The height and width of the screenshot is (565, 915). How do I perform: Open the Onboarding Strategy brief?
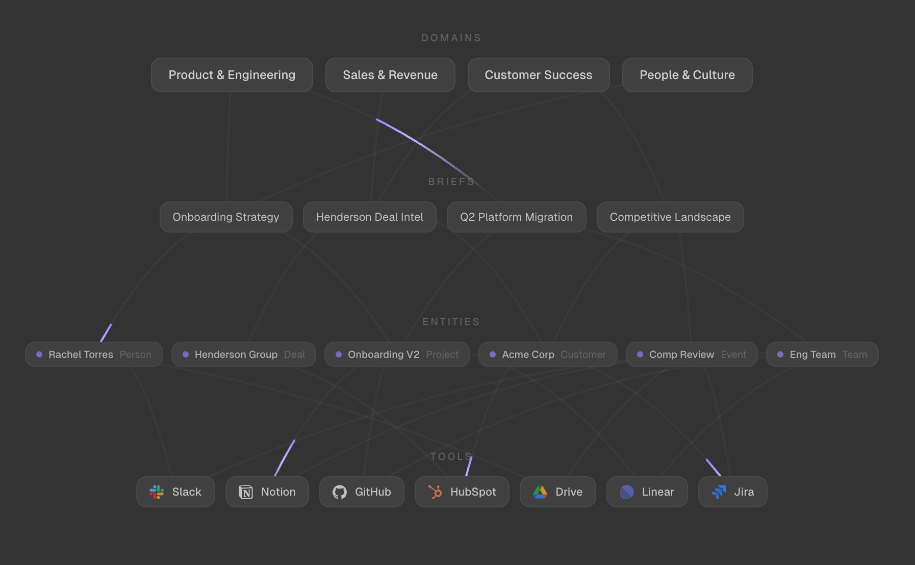click(226, 217)
